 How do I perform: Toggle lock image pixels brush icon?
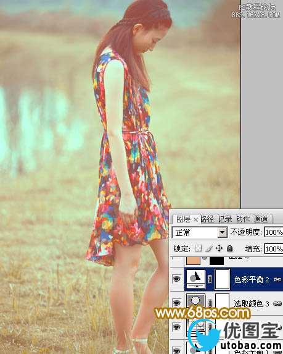coord(209,248)
